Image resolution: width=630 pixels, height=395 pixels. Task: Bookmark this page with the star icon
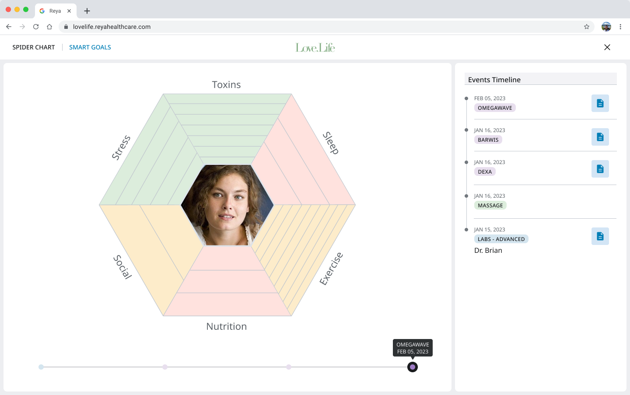(x=586, y=27)
